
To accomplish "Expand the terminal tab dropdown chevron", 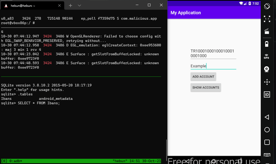I will 80,5.
